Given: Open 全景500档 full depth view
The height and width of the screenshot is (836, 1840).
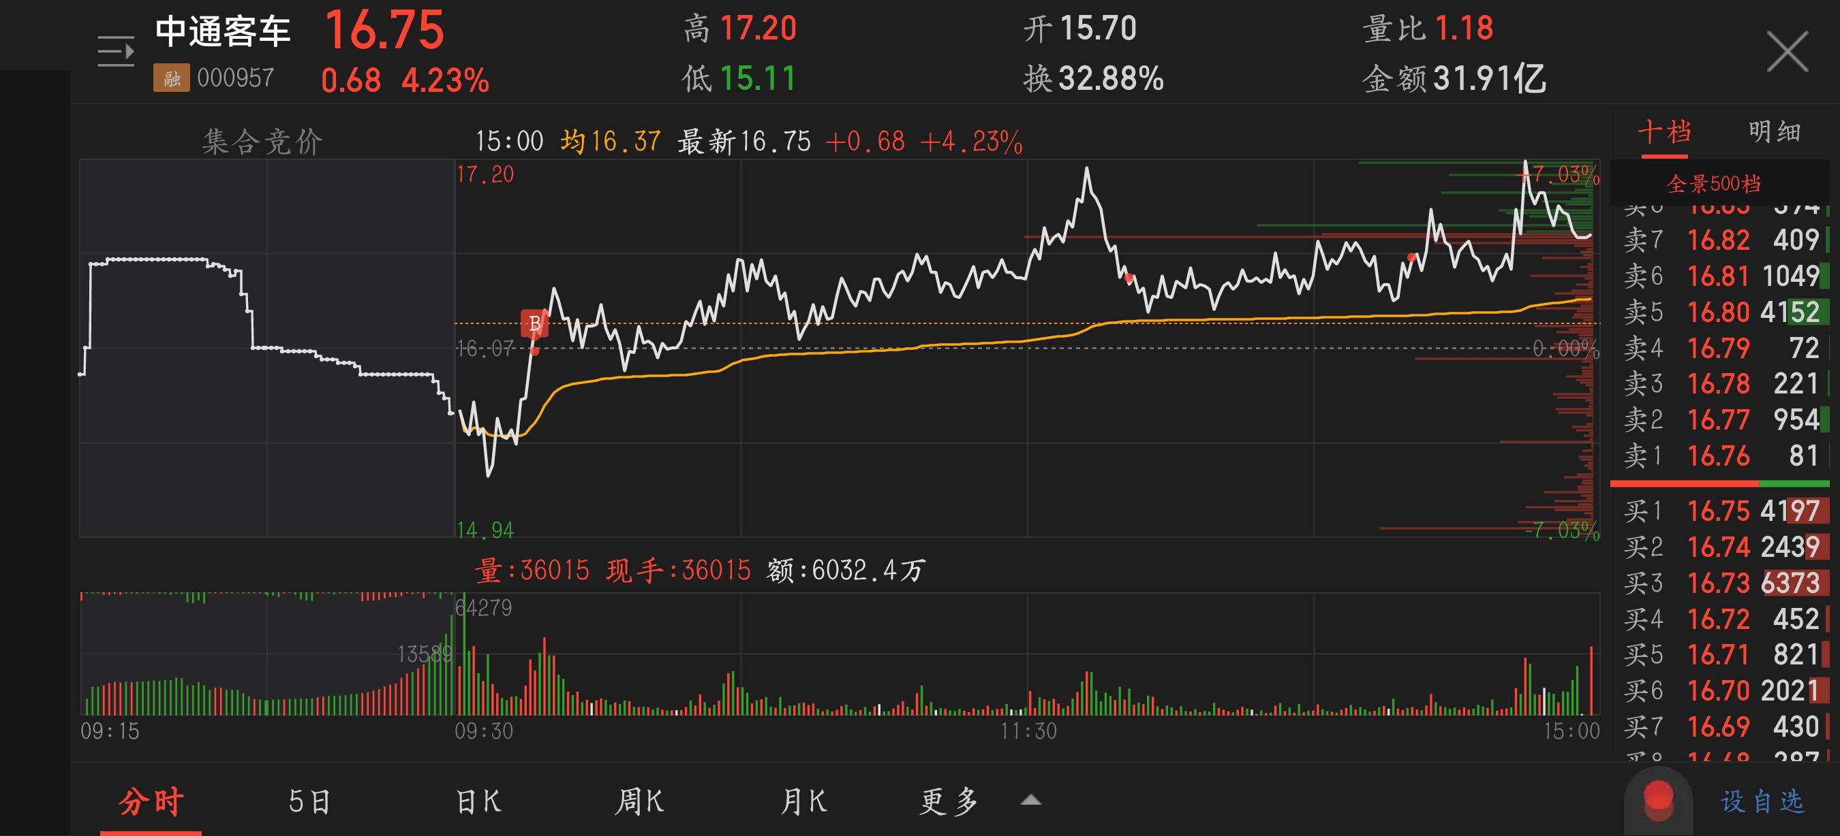Looking at the screenshot, I should tap(1713, 183).
